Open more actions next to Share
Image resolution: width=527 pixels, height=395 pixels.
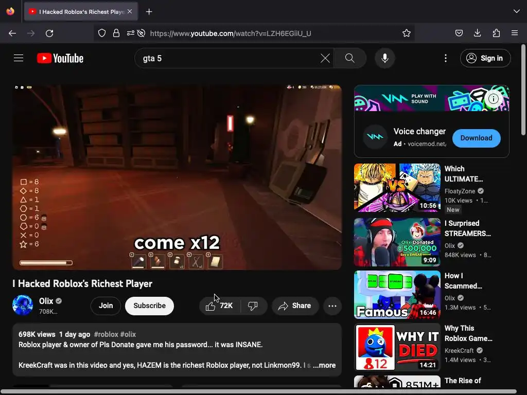click(x=332, y=306)
